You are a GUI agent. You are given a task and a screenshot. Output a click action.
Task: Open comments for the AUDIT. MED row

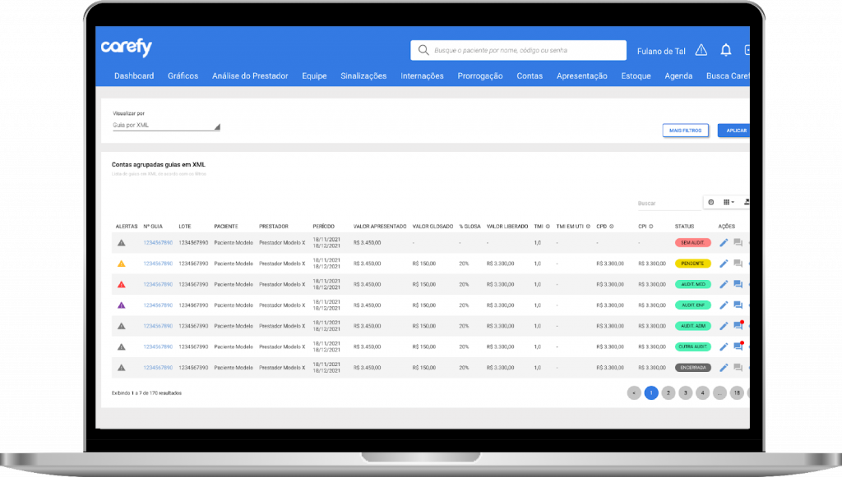click(x=738, y=284)
